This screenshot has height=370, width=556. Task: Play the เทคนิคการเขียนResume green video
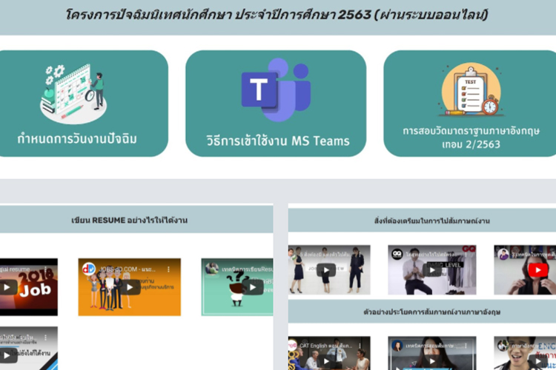click(253, 287)
